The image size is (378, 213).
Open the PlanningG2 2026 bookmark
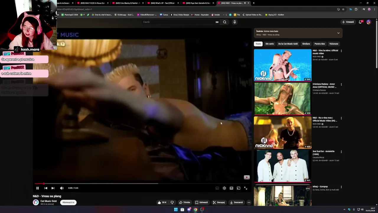click(x=70, y=15)
